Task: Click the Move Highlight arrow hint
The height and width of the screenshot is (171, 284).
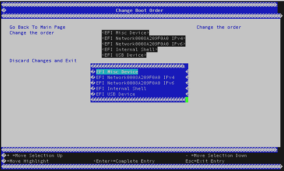Action: click(26, 161)
